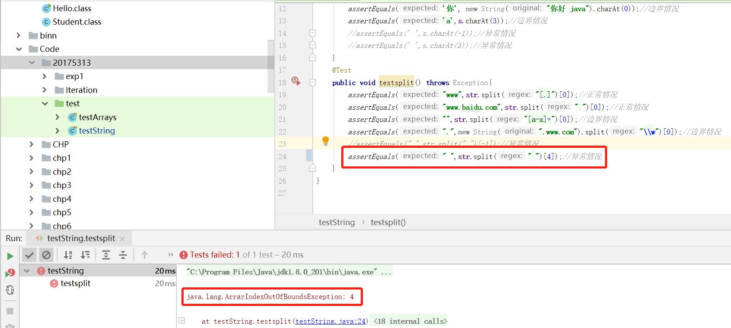Collapse testString node in test results
Viewport: 731px width, 328px height.
click(27, 271)
